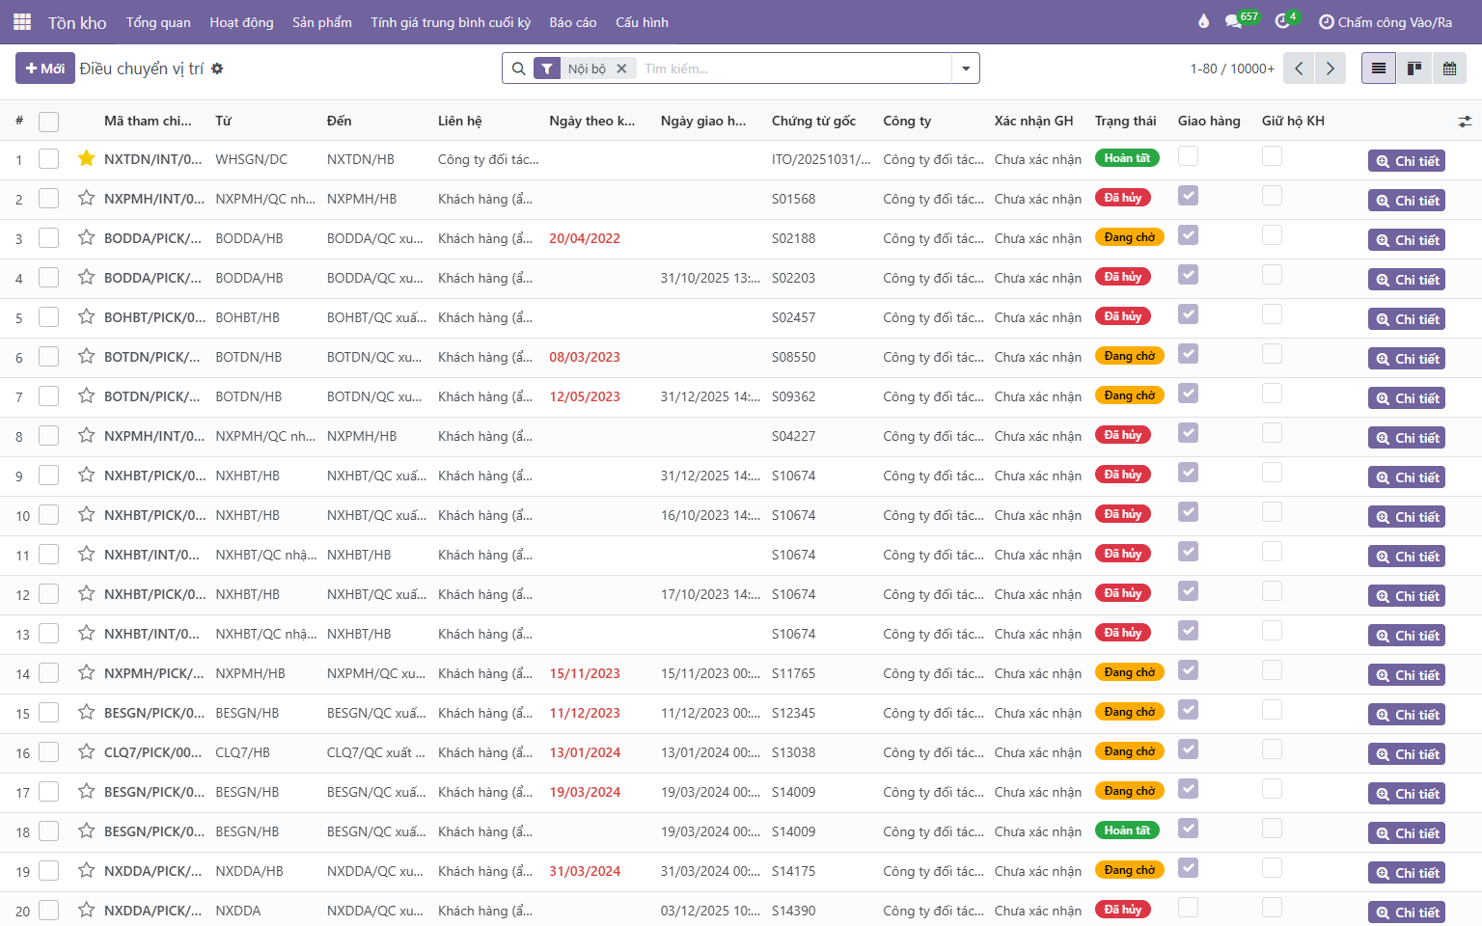Star row 2 NXPMH/INT as favorite
Image resolution: width=1482 pixels, height=926 pixels.
86,198
